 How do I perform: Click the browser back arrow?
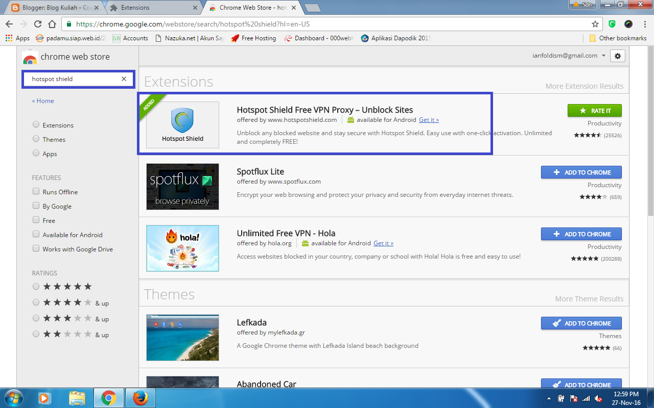click(9, 24)
